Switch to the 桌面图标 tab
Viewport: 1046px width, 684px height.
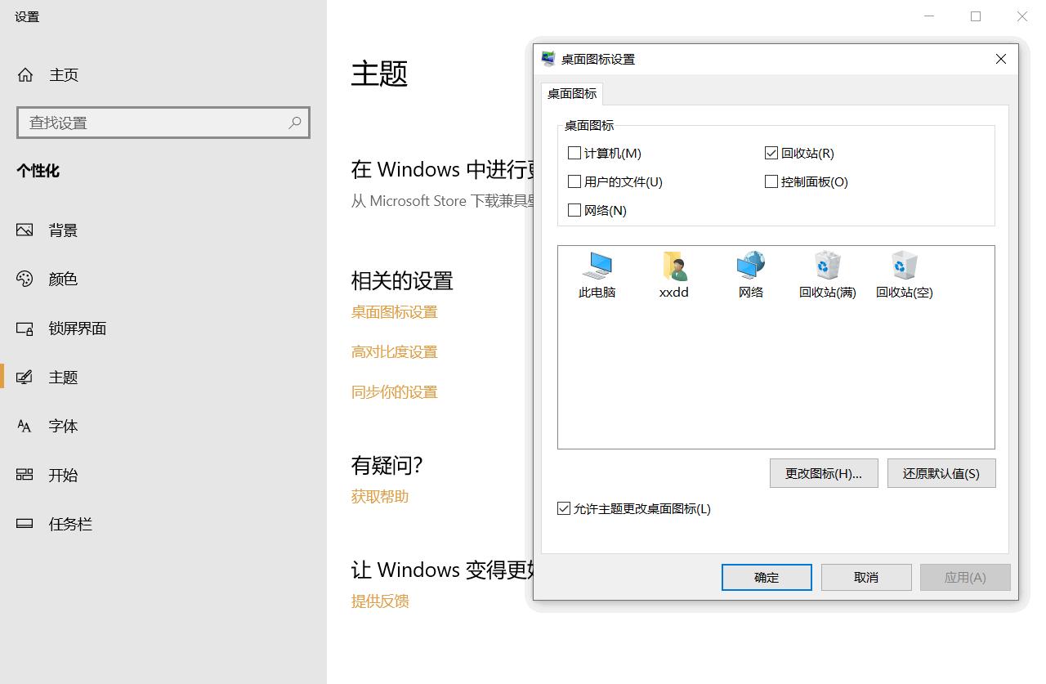point(571,94)
